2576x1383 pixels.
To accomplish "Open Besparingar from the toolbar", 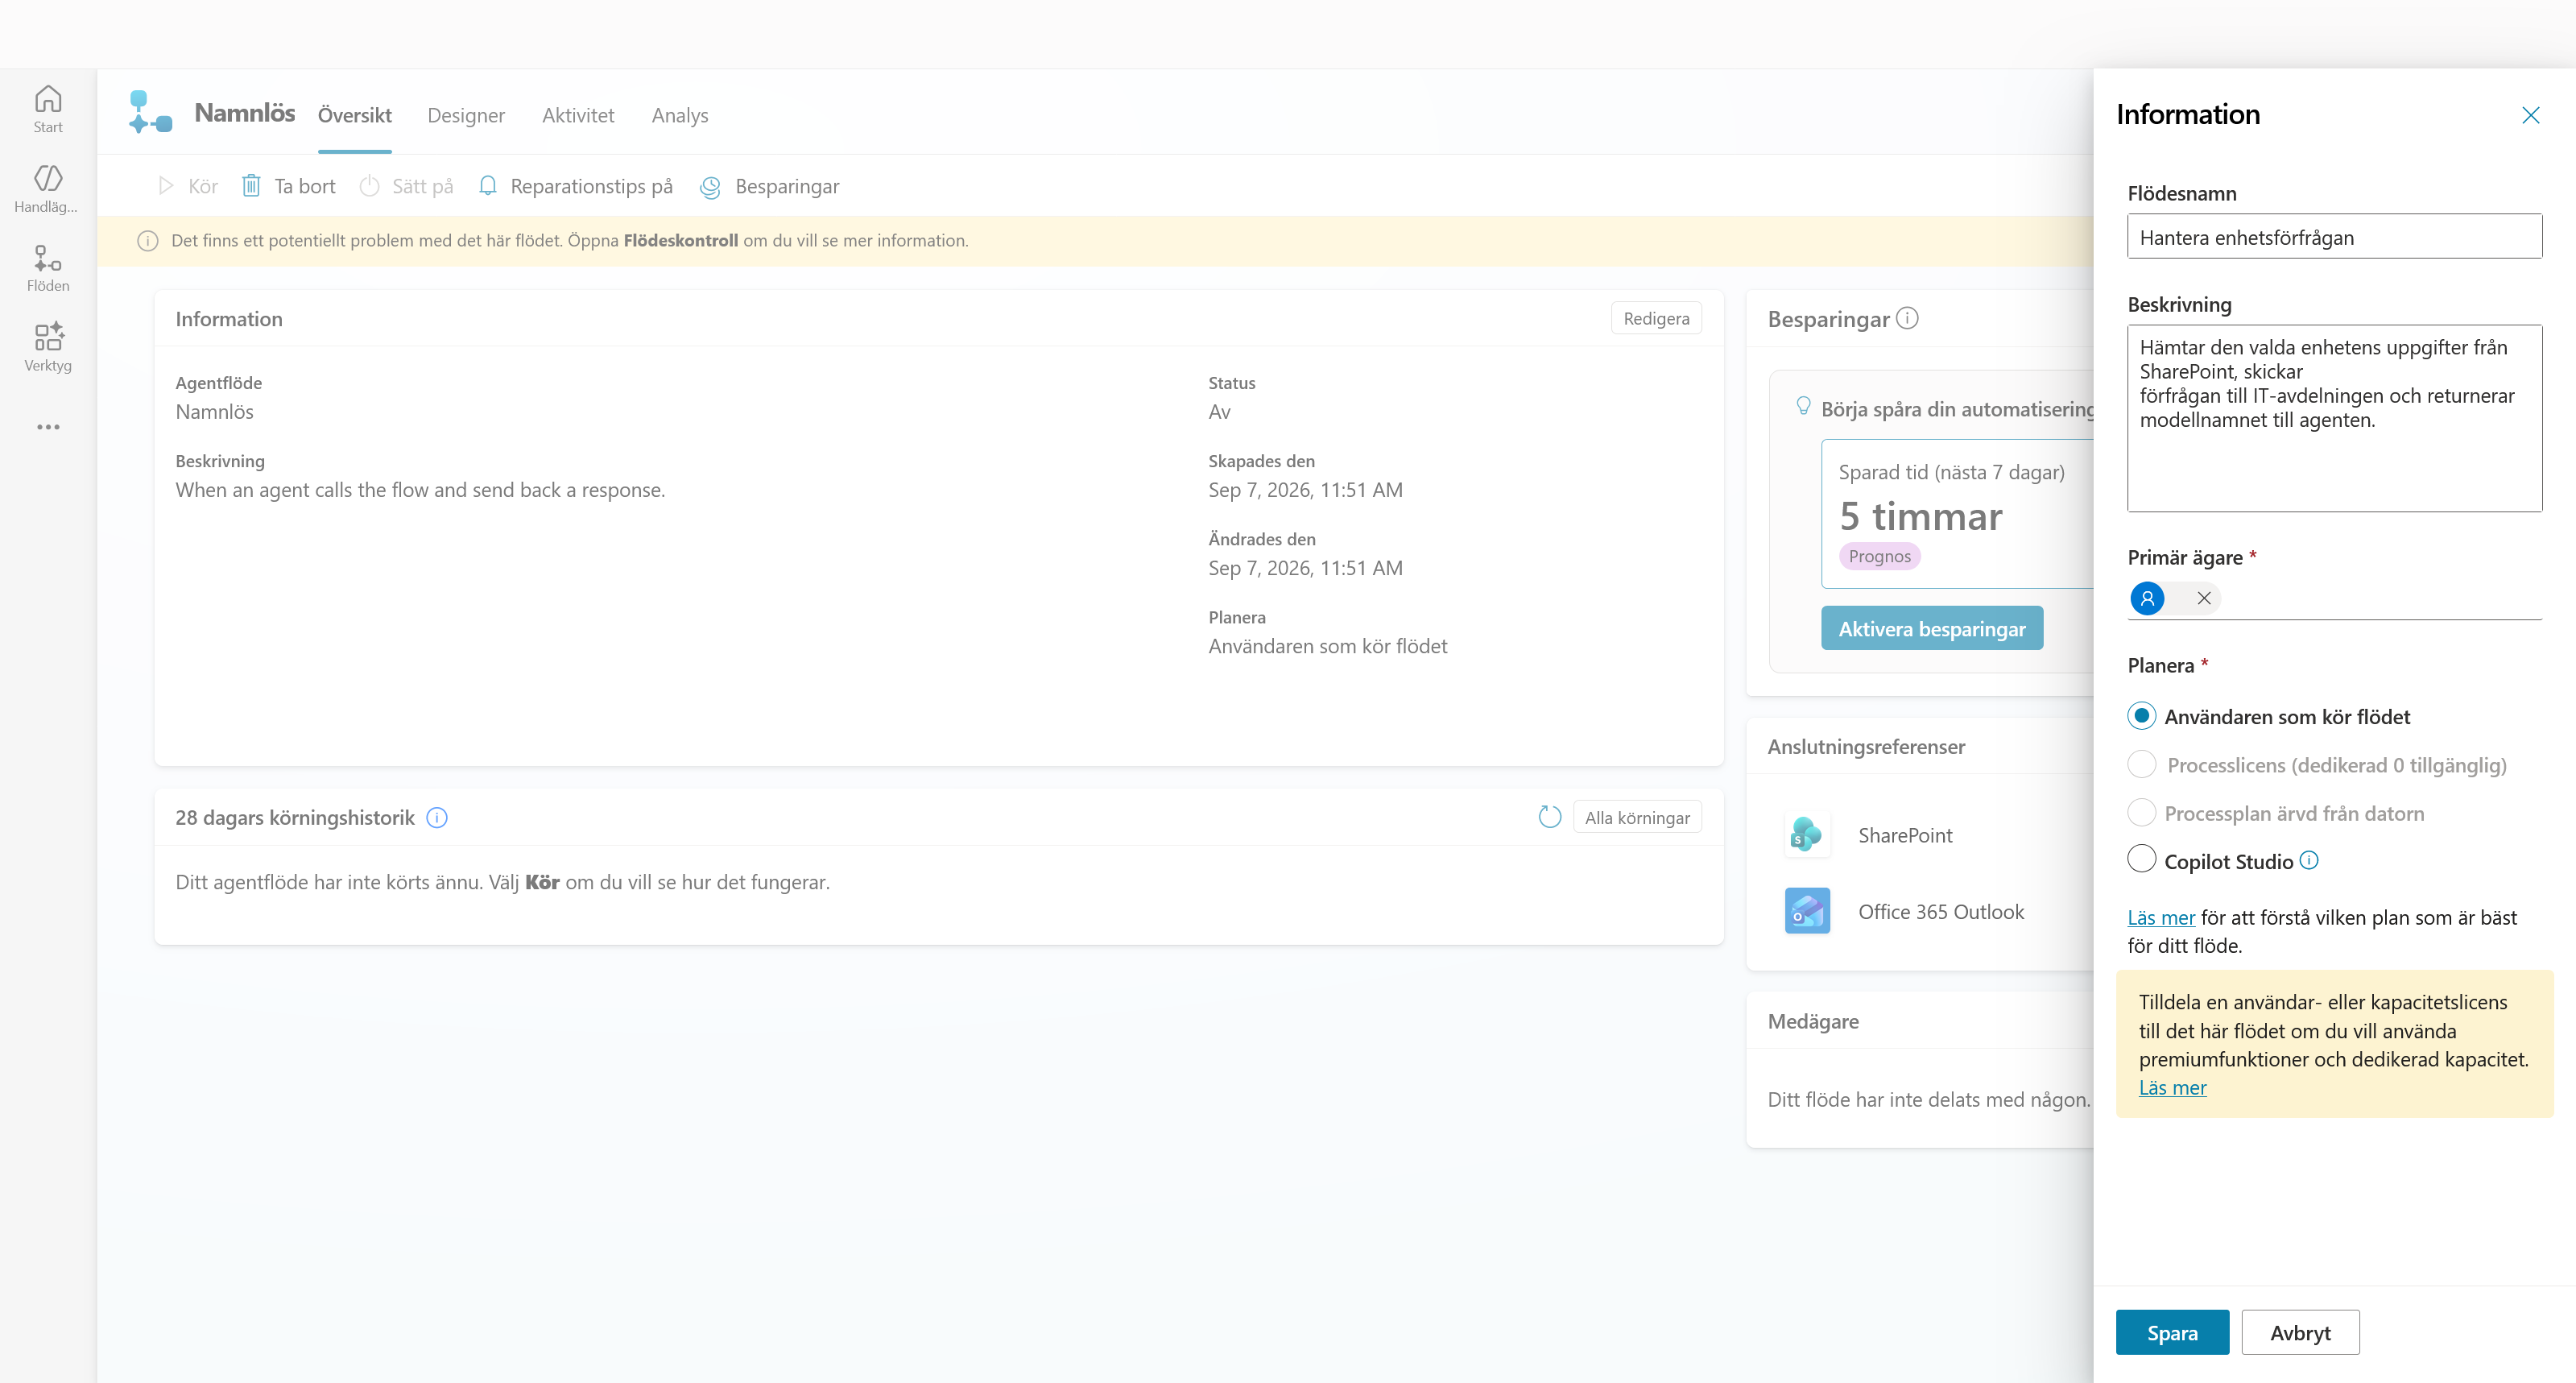I will (770, 186).
